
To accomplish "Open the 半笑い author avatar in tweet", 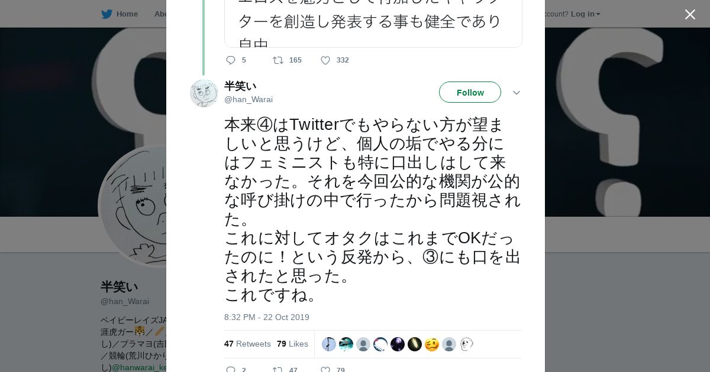I will [x=204, y=93].
